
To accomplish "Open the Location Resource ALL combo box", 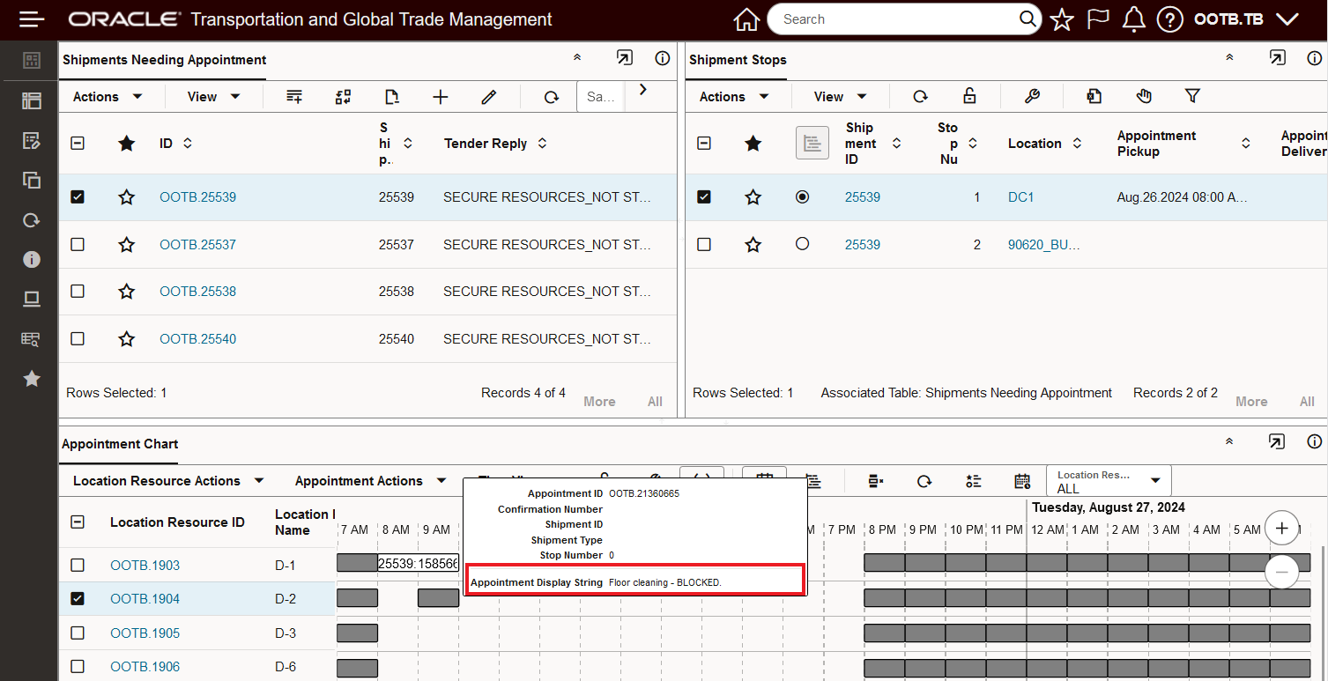I will [1109, 481].
